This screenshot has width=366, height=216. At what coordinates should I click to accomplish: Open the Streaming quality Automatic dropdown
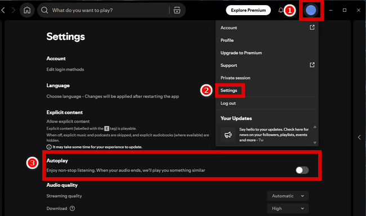click(288, 196)
